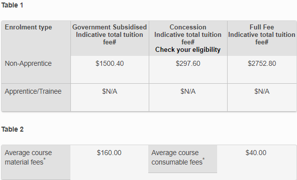The height and width of the screenshot is (180, 297).
Task: Click the $40.00 consumable fees value
Action: point(256,153)
